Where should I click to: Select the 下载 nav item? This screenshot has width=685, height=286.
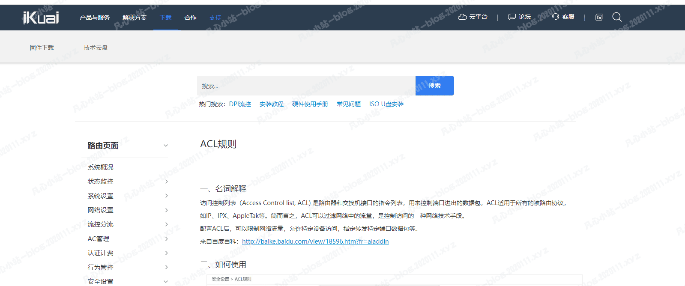click(x=165, y=18)
